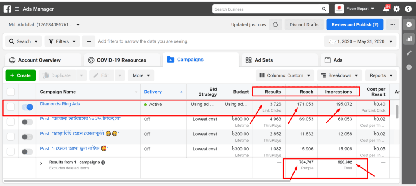Image resolution: width=416 pixels, height=186 pixels.
Task: Open the Md. Abdullah account dropdown
Action: (44, 25)
